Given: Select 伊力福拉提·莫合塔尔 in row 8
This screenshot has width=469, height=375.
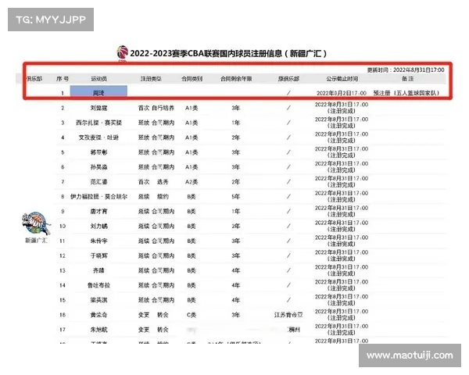Looking at the screenshot, I should (x=98, y=196).
